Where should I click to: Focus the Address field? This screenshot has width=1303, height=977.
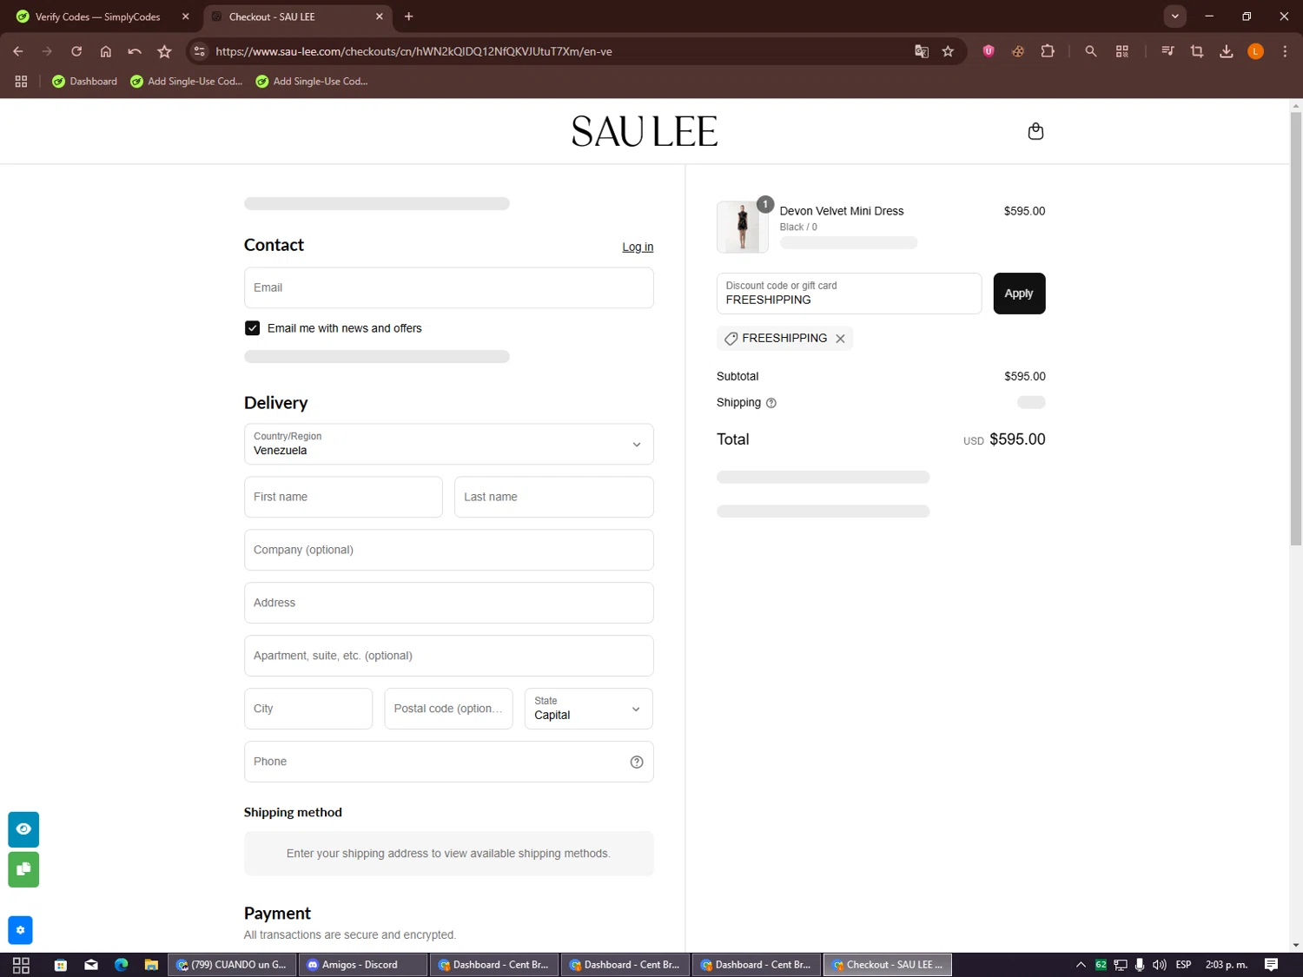tap(448, 603)
